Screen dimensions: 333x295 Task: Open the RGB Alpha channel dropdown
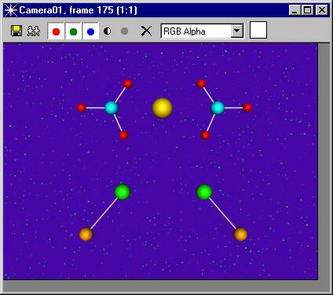click(237, 31)
